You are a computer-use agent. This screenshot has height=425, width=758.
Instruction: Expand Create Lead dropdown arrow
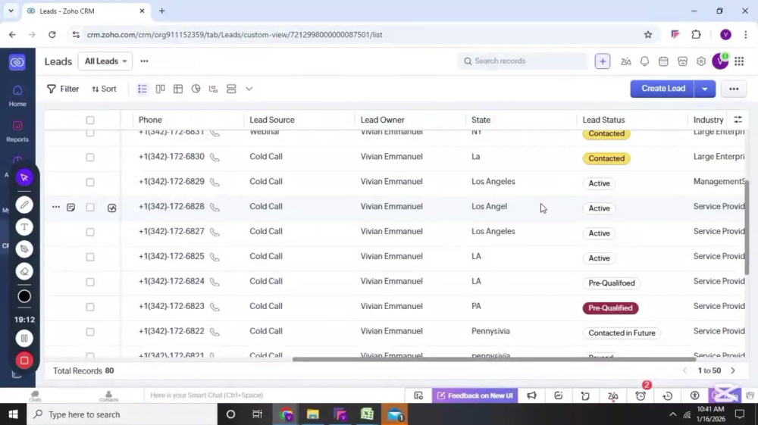pos(705,89)
